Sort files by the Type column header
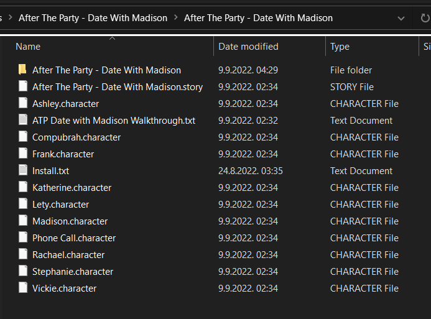This screenshot has height=319, width=431. click(340, 47)
